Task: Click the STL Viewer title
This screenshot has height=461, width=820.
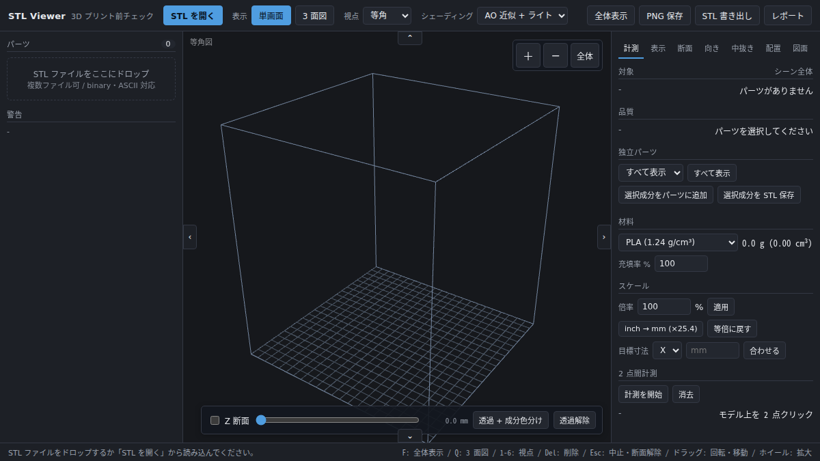Action: tap(37, 16)
